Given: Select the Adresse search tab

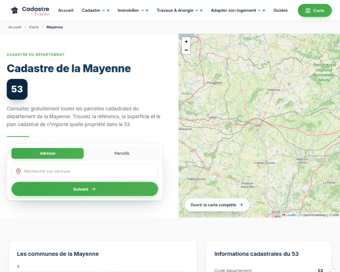Looking at the screenshot, I should tap(47, 153).
